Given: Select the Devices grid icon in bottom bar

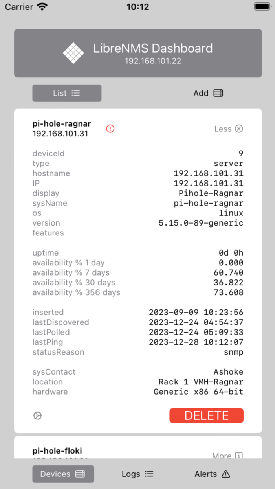Looking at the screenshot, I should pyautogui.click(x=81, y=474).
